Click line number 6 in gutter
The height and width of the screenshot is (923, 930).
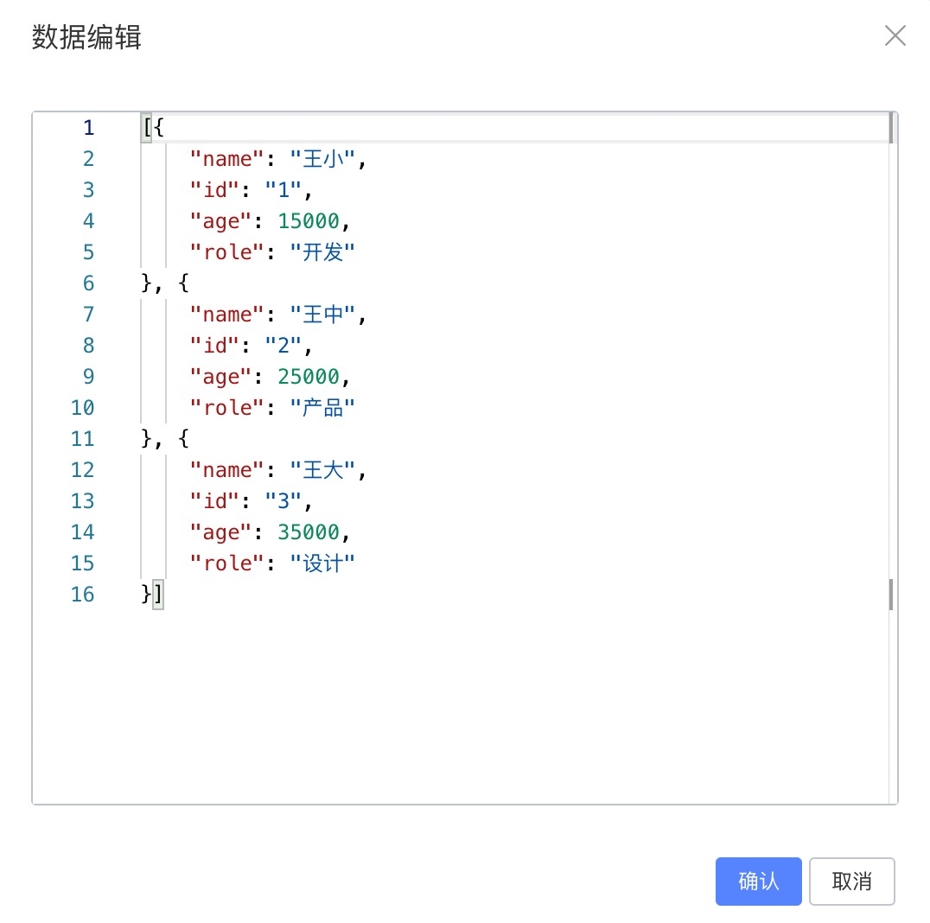[x=88, y=283]
